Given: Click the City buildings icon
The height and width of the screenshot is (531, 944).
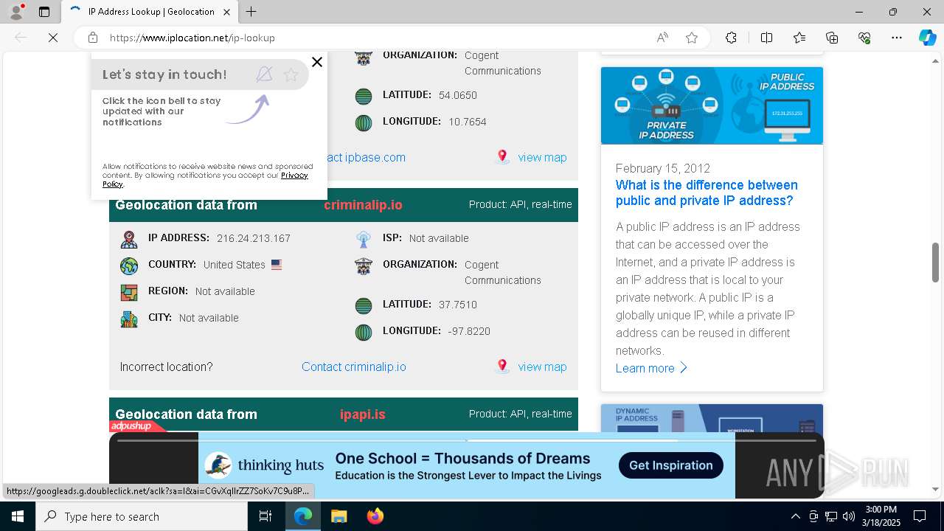Looking at the screenshot, I should click(x=129, y=319).
